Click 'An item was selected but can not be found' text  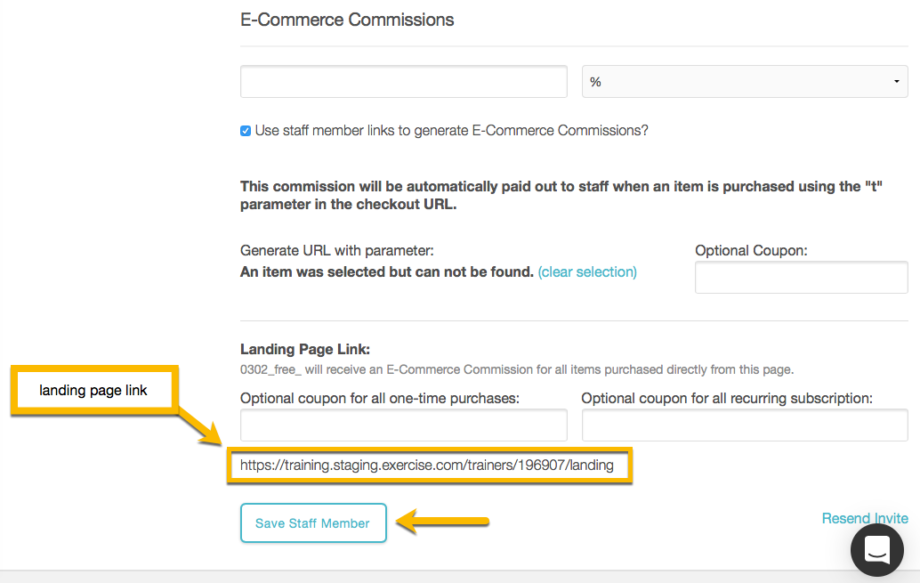387,271
